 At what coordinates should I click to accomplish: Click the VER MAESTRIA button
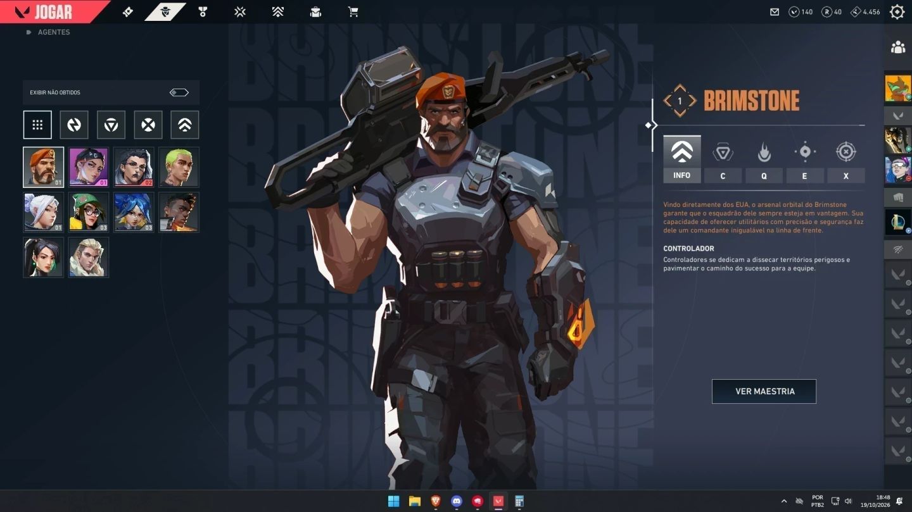click(x=764, y=391)
